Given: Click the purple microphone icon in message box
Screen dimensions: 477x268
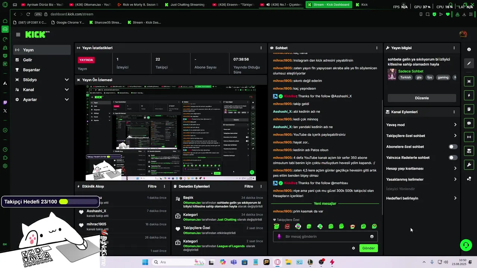Looking at the screenshot, I should click(x=279, y=236).
